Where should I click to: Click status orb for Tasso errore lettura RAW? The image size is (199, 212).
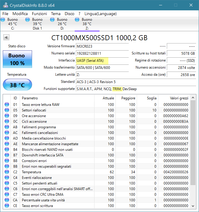7,104
